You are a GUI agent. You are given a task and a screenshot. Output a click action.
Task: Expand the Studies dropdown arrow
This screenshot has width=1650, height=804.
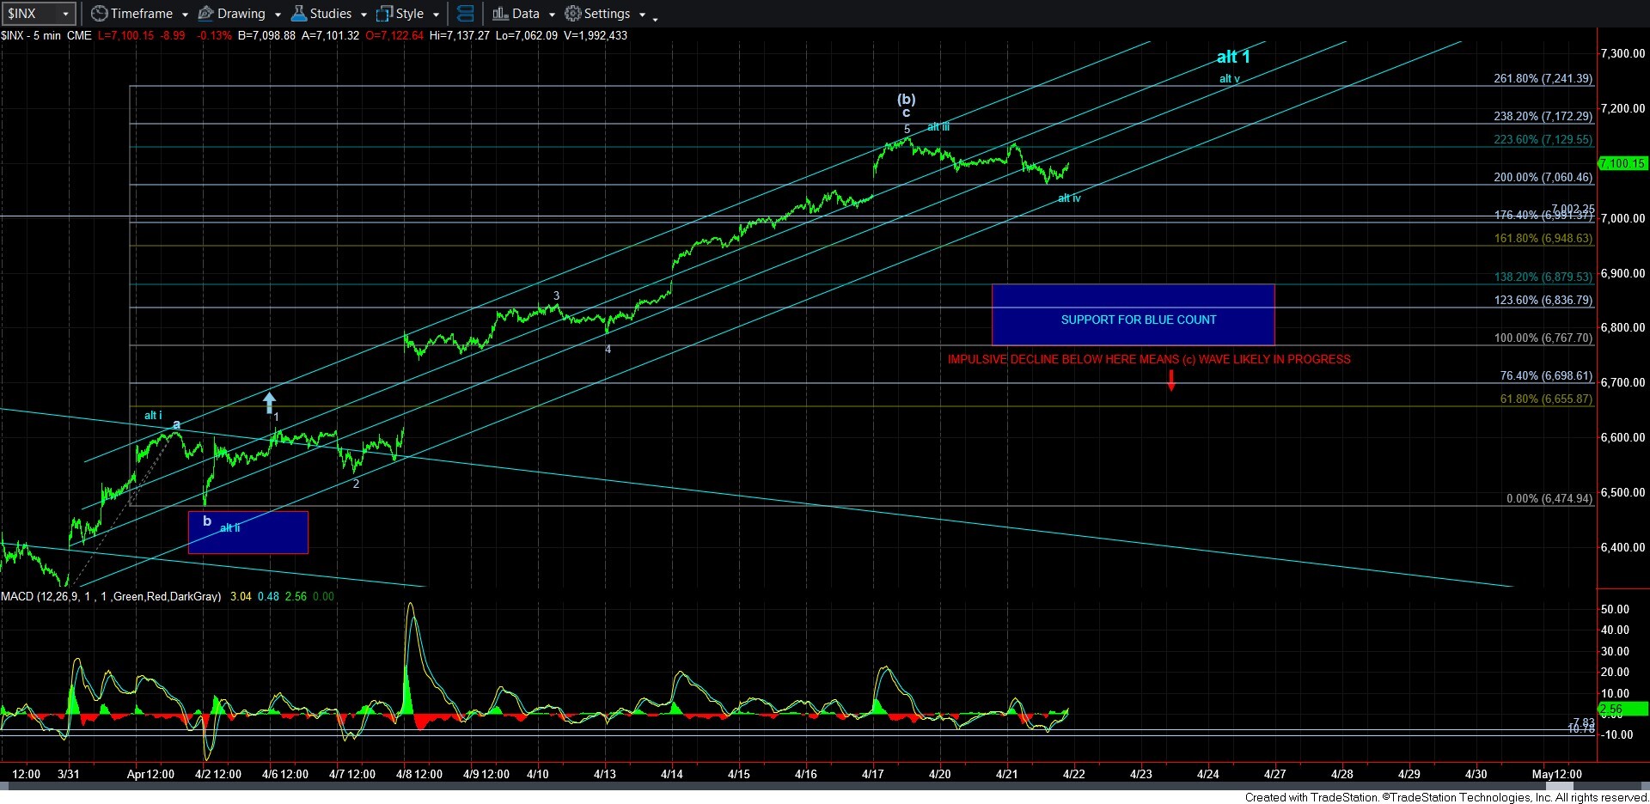click(x=364, y=15)
